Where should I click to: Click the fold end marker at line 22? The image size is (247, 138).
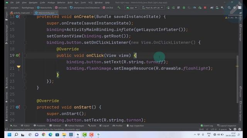pyautogui.click(x=25, y=75)
